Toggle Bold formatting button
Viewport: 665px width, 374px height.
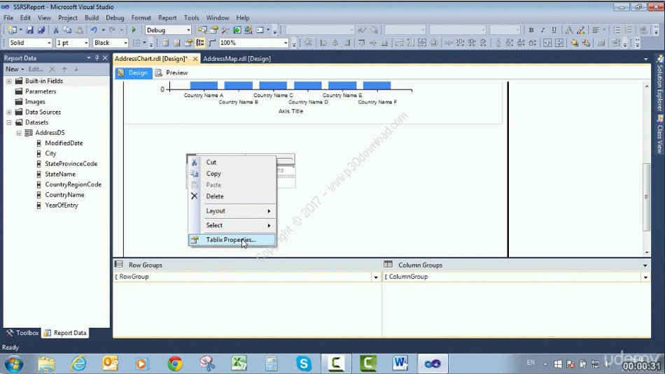pyautogui.click(x=531, y=30)
